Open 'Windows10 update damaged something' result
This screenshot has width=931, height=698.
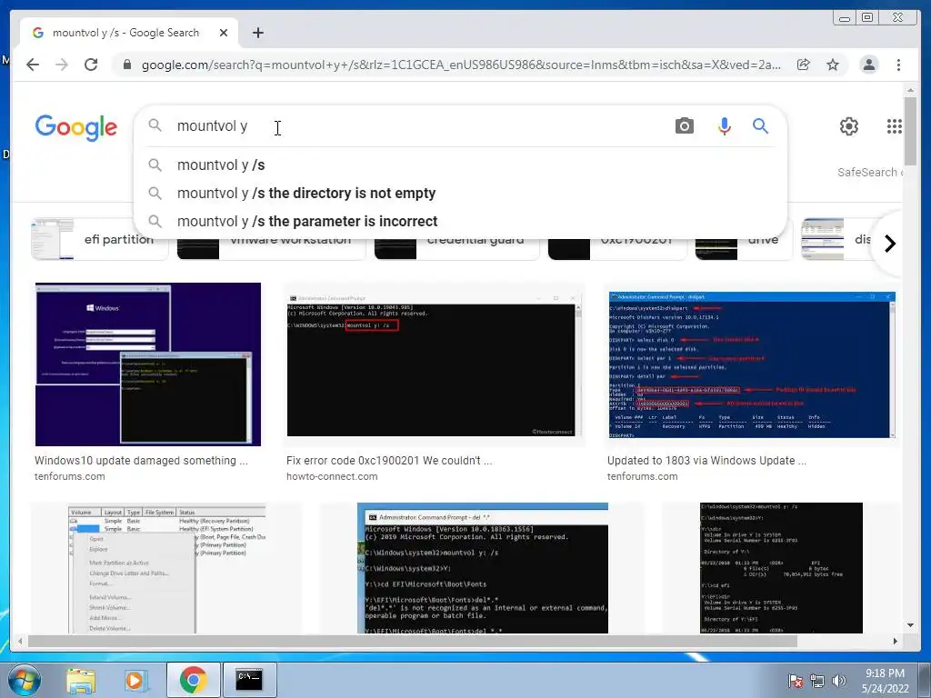point(141,461)
